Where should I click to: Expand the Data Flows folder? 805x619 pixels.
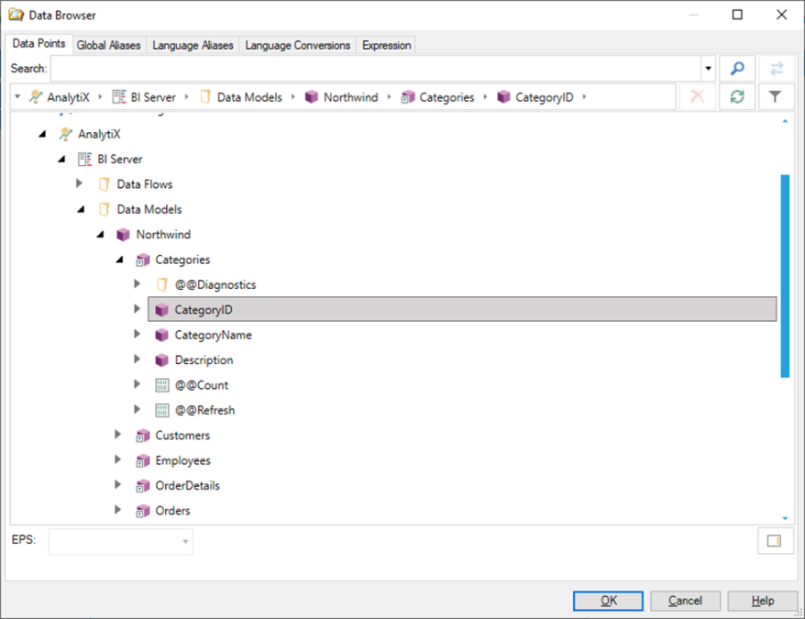80,184
